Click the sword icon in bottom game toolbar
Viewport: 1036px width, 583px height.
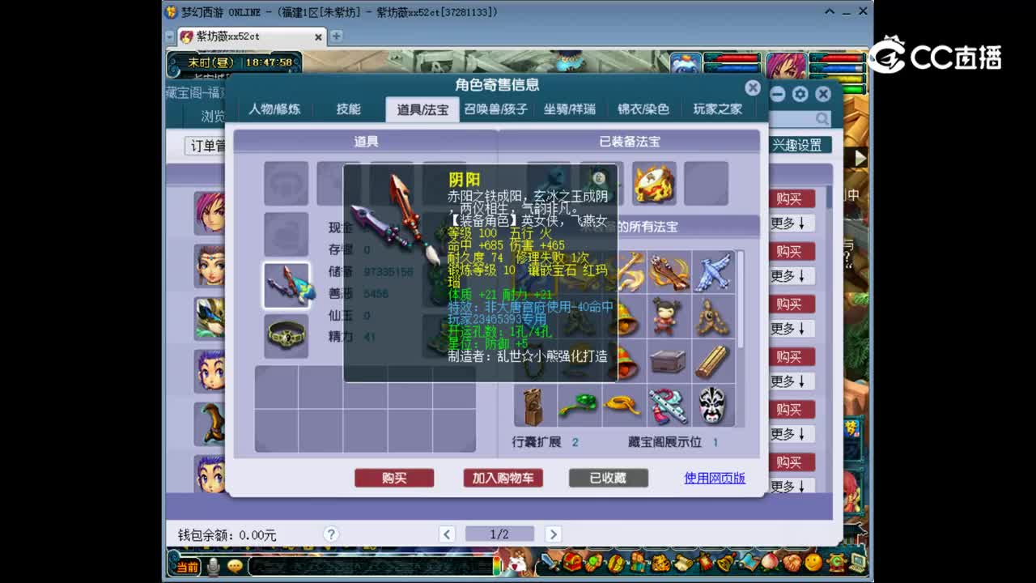pos(550,561)
